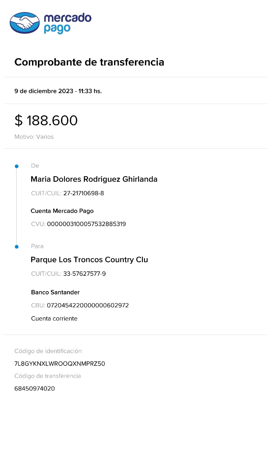Click the $ 188.600 amount
The width and height of the screenshot is (271, 452).
point(46,121)
